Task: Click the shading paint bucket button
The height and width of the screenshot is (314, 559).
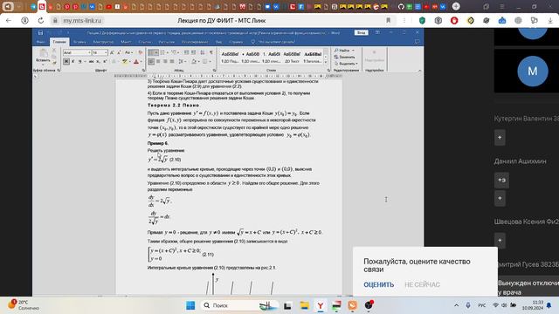Action: [x=194, y=62]
